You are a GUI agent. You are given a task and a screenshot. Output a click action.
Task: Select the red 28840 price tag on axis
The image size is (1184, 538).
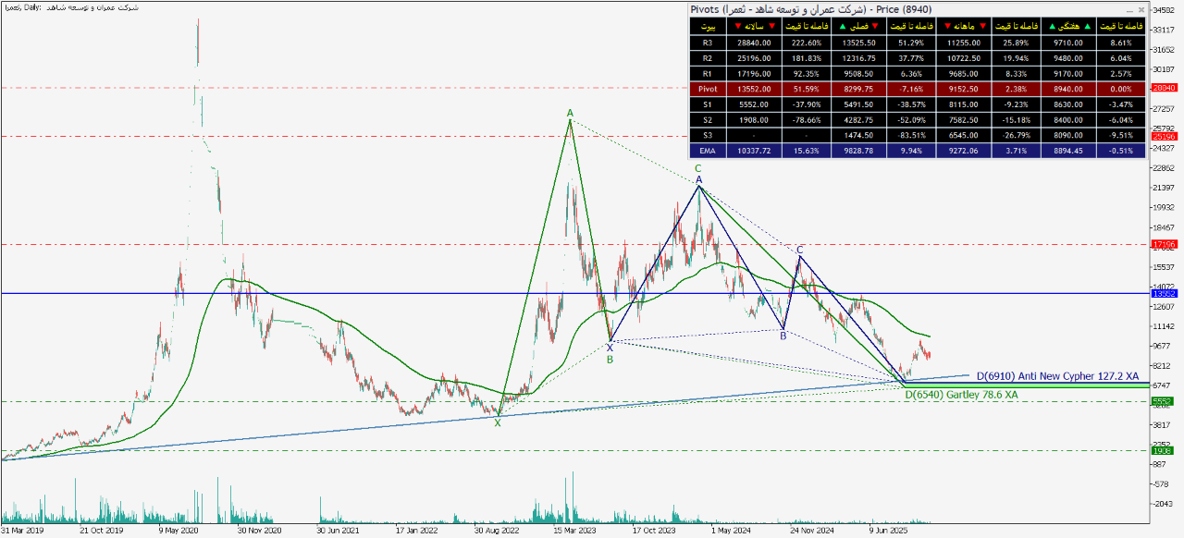(1163, 88)
